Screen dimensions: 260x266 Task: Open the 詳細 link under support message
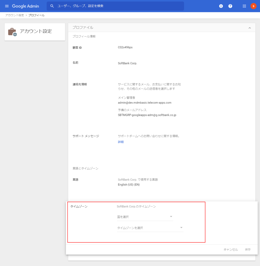pyautogui.click(x=121, y=142)
